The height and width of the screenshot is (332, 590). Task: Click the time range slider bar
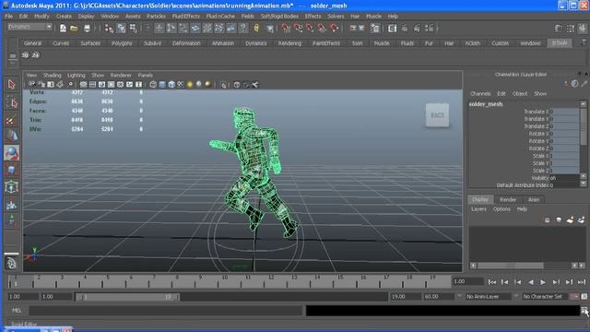127,297
